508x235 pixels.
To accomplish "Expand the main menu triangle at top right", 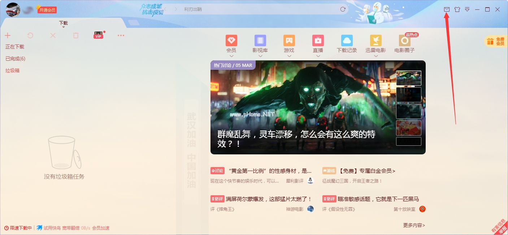I will [x=467, y=9].
